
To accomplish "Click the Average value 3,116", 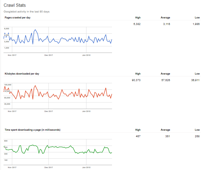I will (x=166, y=24).
